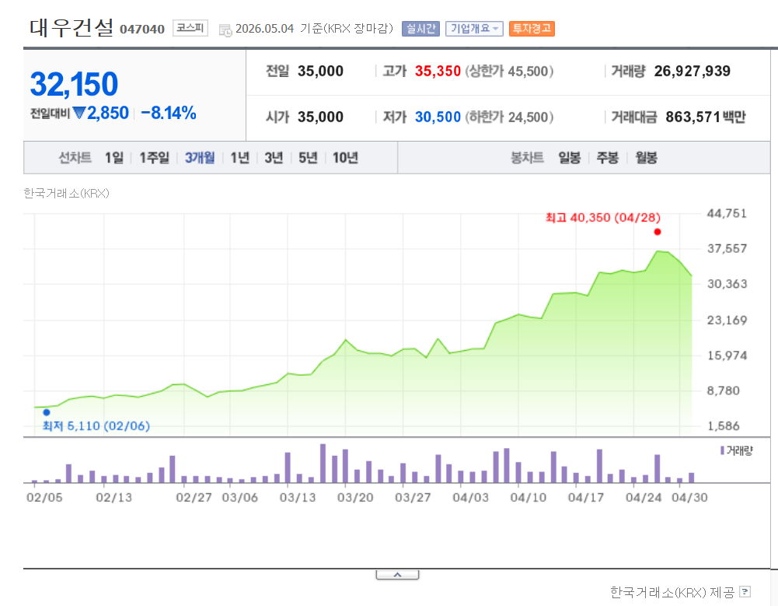Show the 월봉 candlestick chart
778x606 pixels.
[x=646, y=158]
